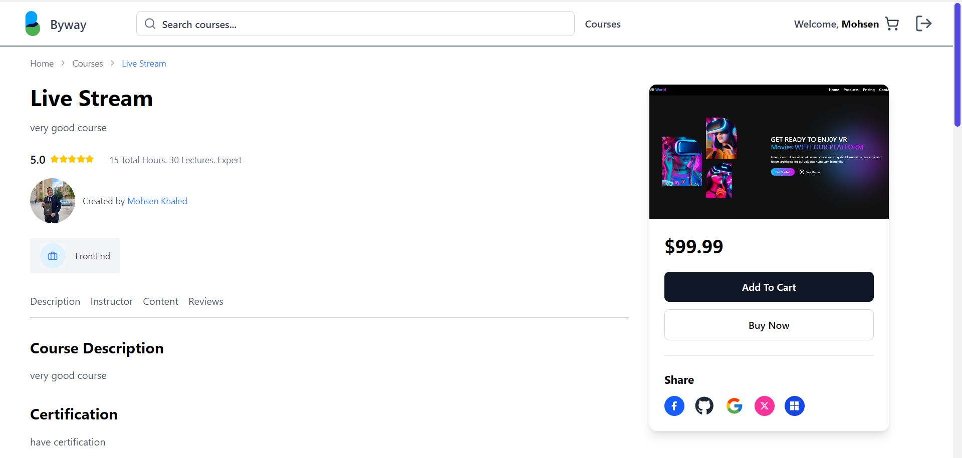Share course via Google icon

click(x=734, y=406)
